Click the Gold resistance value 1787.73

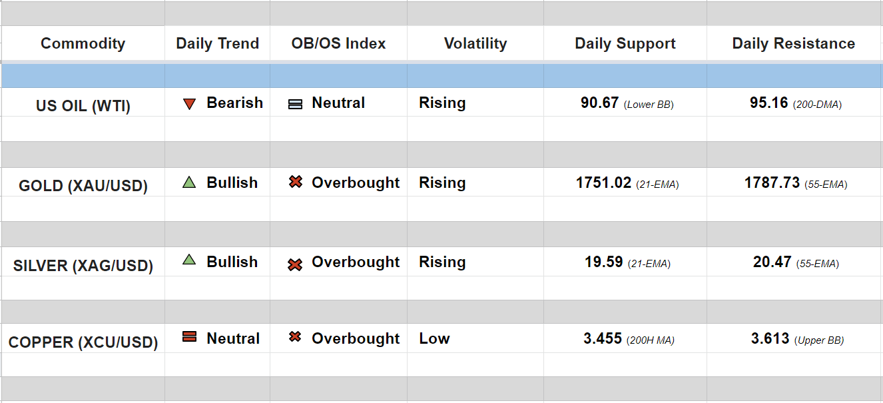[x=772, y=183]
